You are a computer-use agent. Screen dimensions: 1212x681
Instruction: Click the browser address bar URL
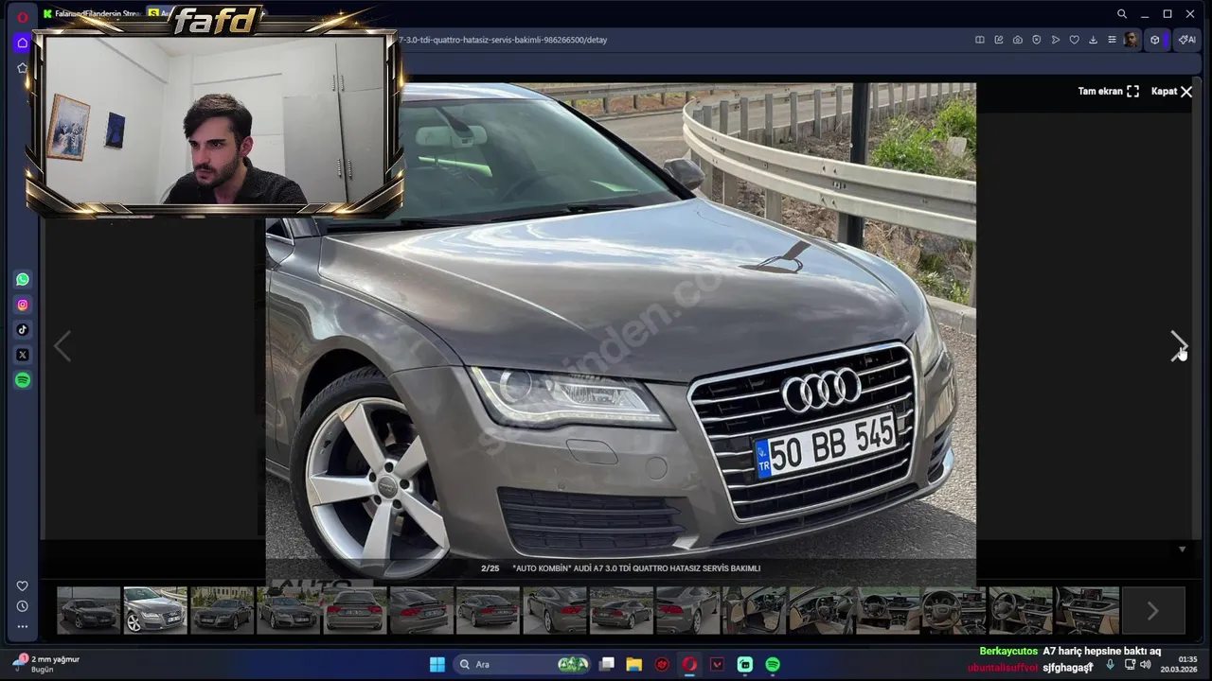503,40
